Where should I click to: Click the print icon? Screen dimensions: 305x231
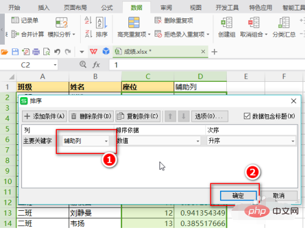36,52
